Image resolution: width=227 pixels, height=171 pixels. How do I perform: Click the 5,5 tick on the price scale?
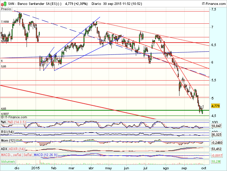(214, 80)
